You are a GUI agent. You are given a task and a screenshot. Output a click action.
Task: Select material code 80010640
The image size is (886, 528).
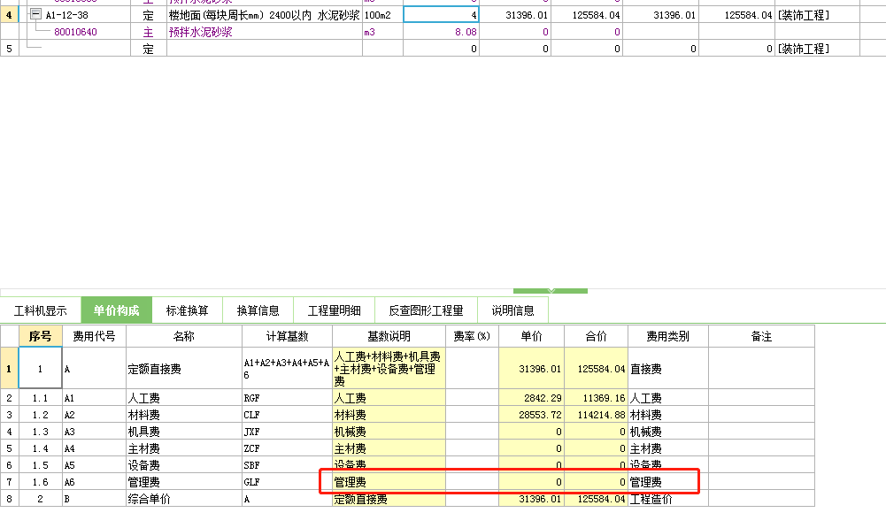pyautogui.click(x=75, y=32)
